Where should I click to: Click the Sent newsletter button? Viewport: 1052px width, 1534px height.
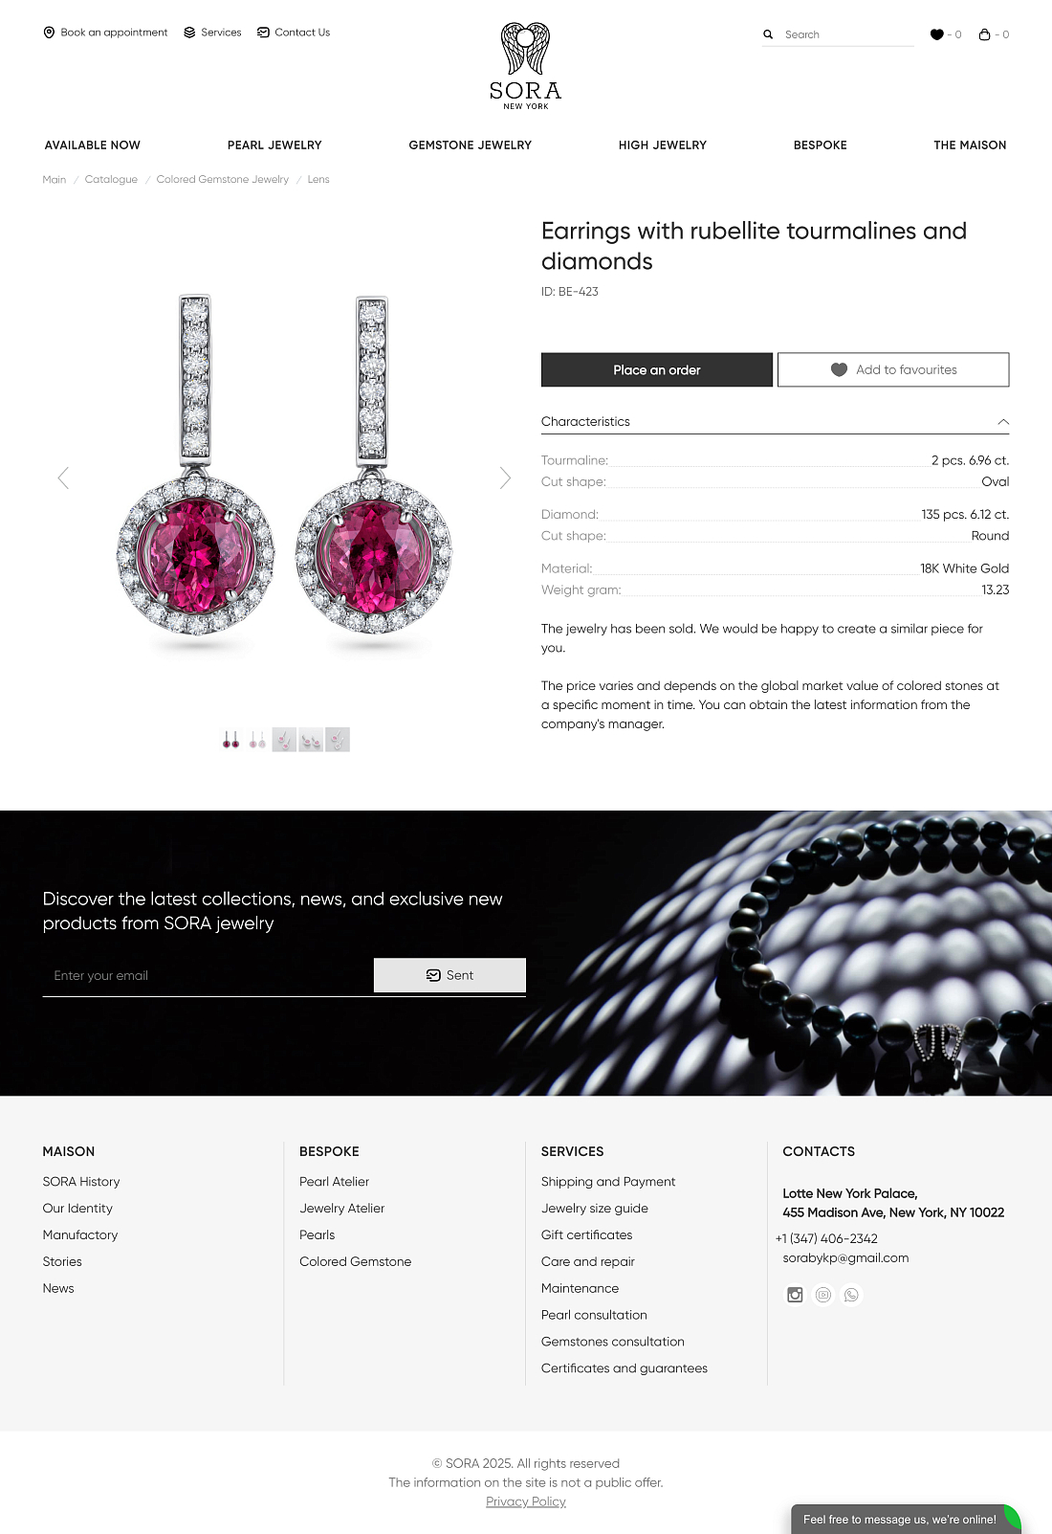[449, 975]
